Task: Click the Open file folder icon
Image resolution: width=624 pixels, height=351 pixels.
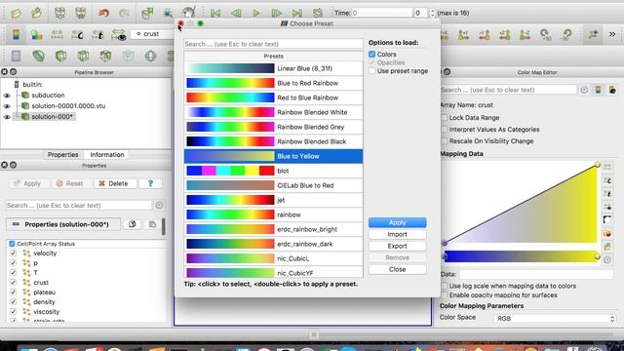Action: pyautogui.click(x=16, y=13)
